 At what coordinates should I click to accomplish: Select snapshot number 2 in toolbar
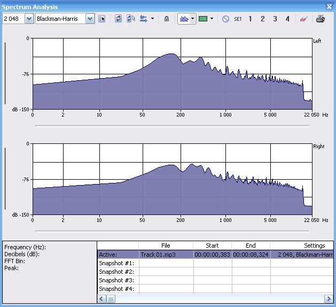pos(263,19)
